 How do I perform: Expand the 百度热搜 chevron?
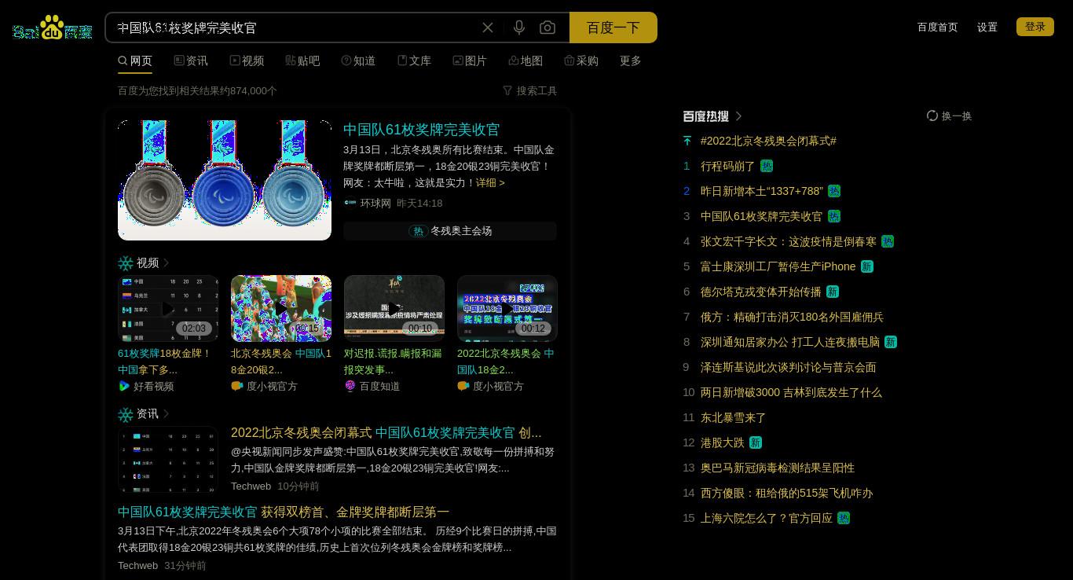(x=738, y=116)
